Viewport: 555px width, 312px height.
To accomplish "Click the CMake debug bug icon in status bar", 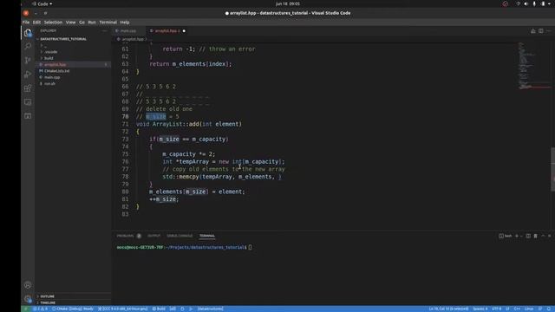I will 182,309.
